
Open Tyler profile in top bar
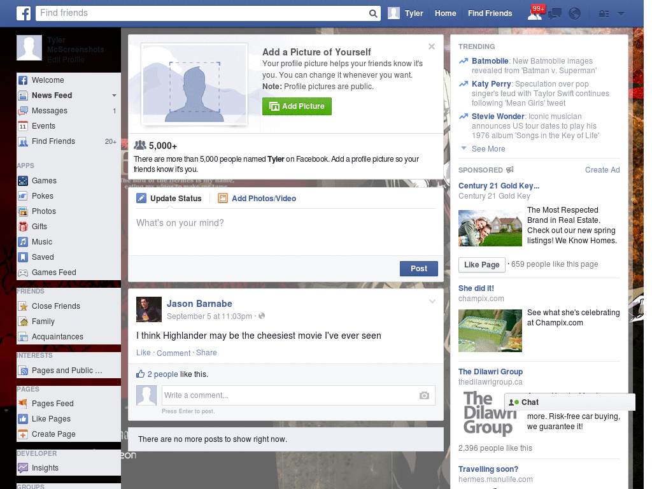point(406,13)
